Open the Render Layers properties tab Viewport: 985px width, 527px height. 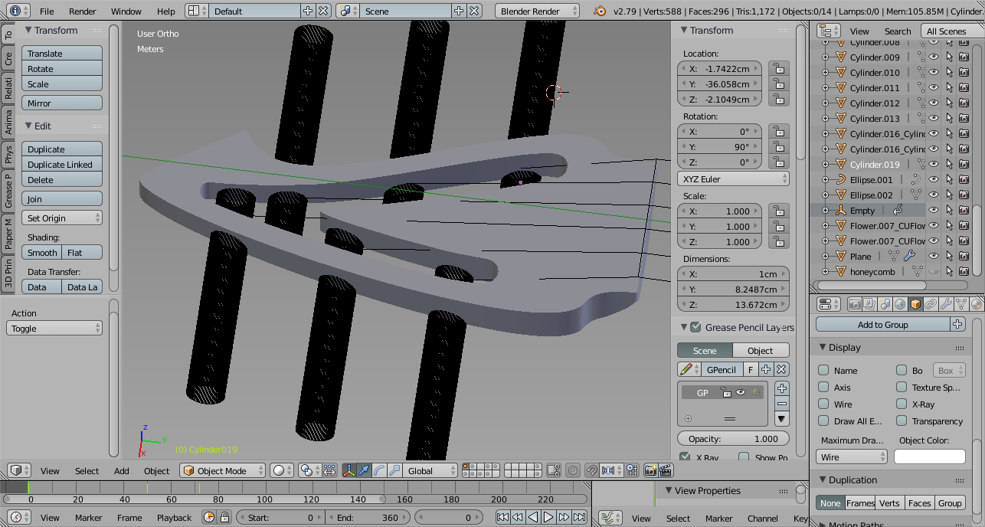click(x=869, y=304)
